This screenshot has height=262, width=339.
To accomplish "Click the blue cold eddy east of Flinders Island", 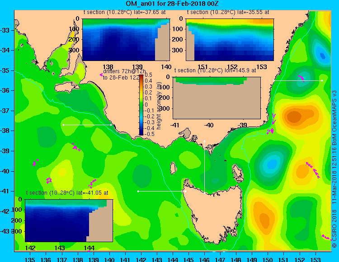I will [271, 164].
